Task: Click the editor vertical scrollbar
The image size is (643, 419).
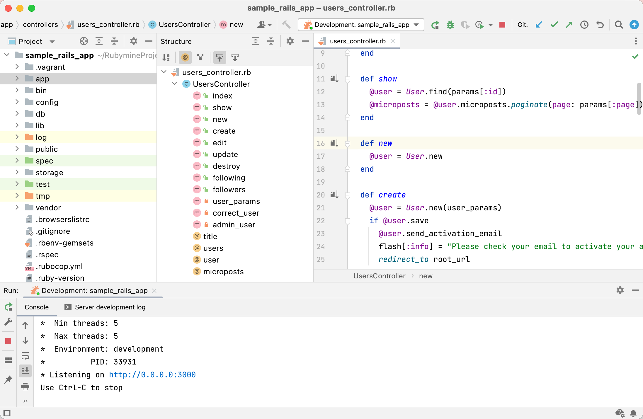Action: [639, 98]
